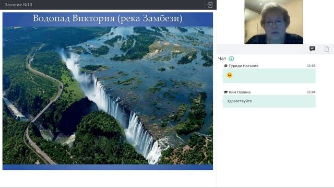334x188 pixels.
Task: Click the exit session icon in header
Action: click(x=209, y=5)
